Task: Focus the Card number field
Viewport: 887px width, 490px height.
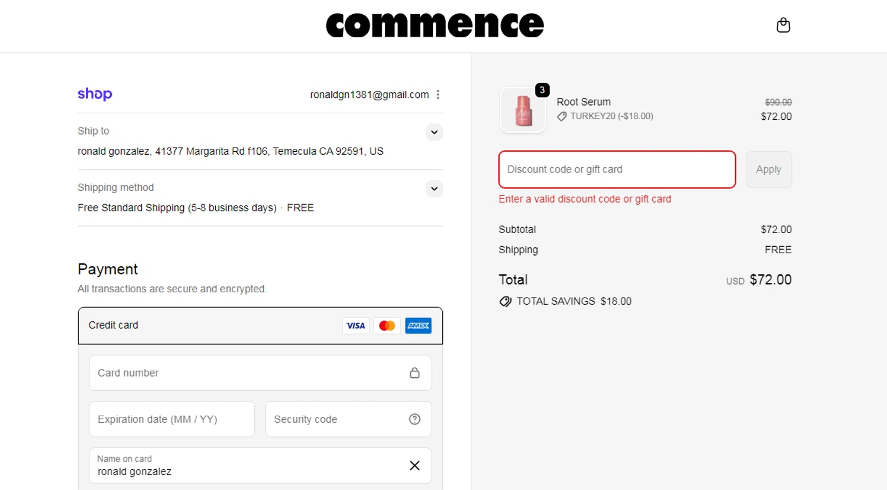Action: tap(260, 373)
